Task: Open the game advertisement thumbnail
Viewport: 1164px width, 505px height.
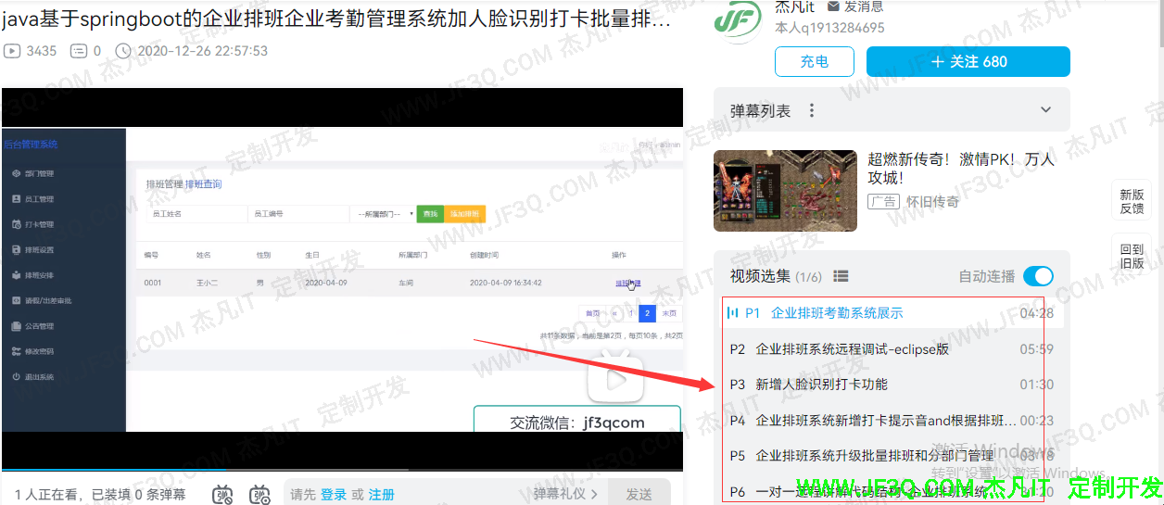Action: point(785,191)
